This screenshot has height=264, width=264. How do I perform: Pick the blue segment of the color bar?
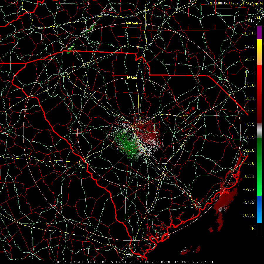point(259,209)
